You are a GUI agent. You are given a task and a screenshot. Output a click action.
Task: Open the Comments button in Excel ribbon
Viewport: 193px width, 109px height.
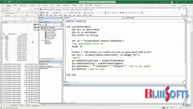(x=183, y=5)
